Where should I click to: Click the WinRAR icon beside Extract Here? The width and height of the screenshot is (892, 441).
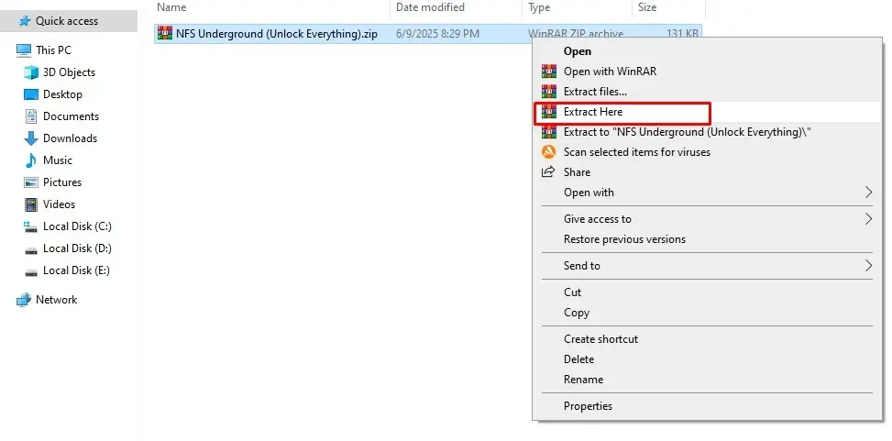tap(548, 112)
